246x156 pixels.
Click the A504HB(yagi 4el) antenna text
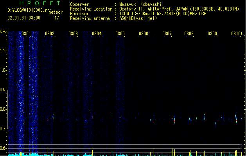138,18
